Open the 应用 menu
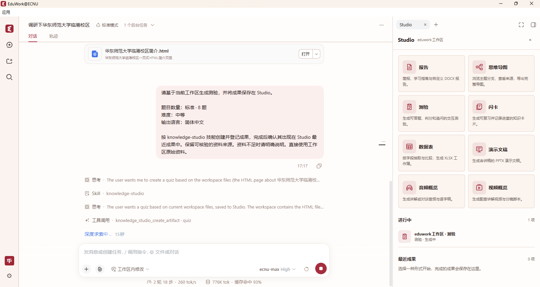540x287 pixels. [6, 12]
